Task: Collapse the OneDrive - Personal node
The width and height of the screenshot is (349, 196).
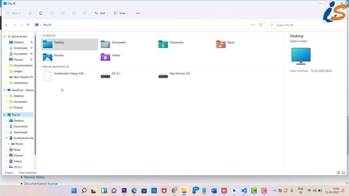Action: point(4,90)
